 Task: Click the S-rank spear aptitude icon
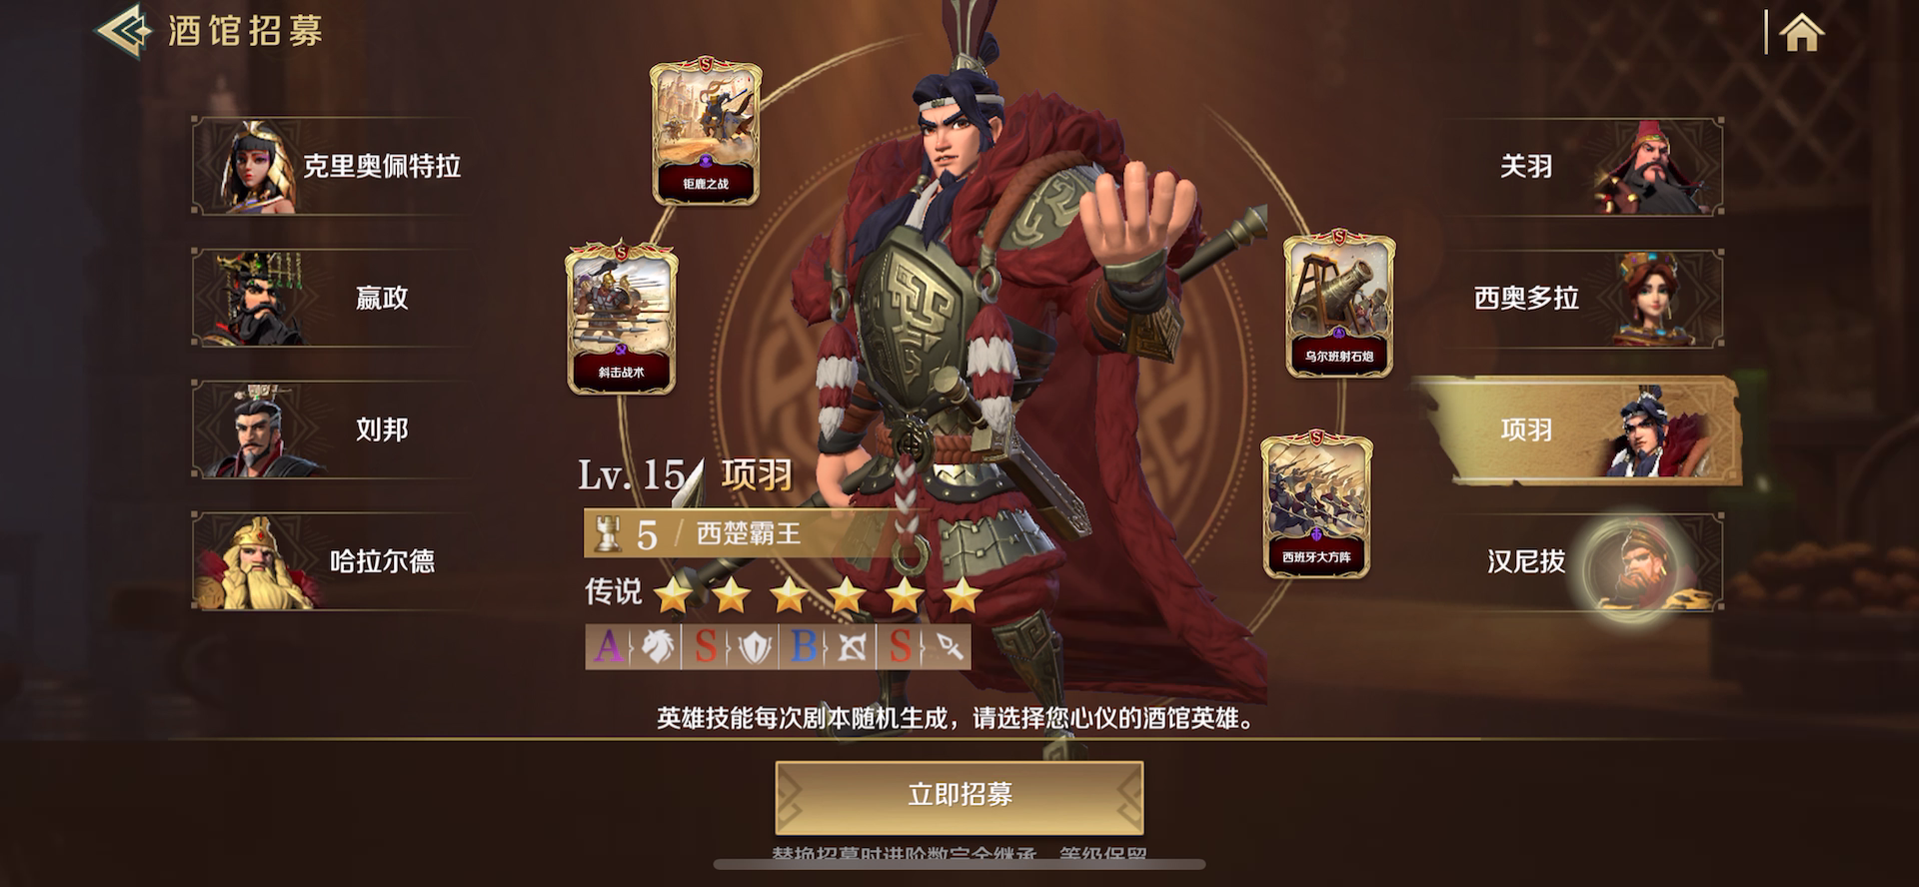coord(925,647)
